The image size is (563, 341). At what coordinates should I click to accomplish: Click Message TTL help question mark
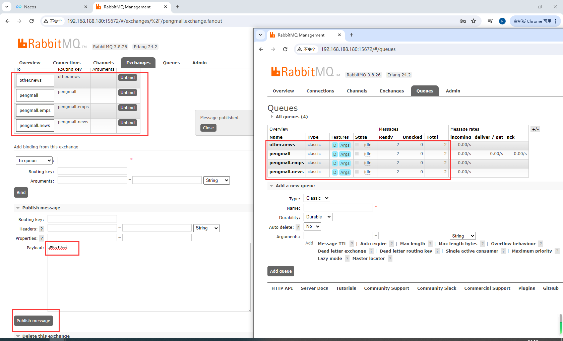coord(352,244)
